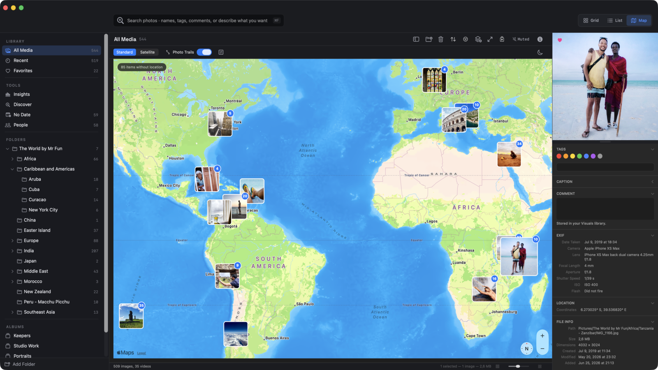Click the large grid icon in status bar
The height and width of the screenshot is (370, 658).
tap(540, 366)
